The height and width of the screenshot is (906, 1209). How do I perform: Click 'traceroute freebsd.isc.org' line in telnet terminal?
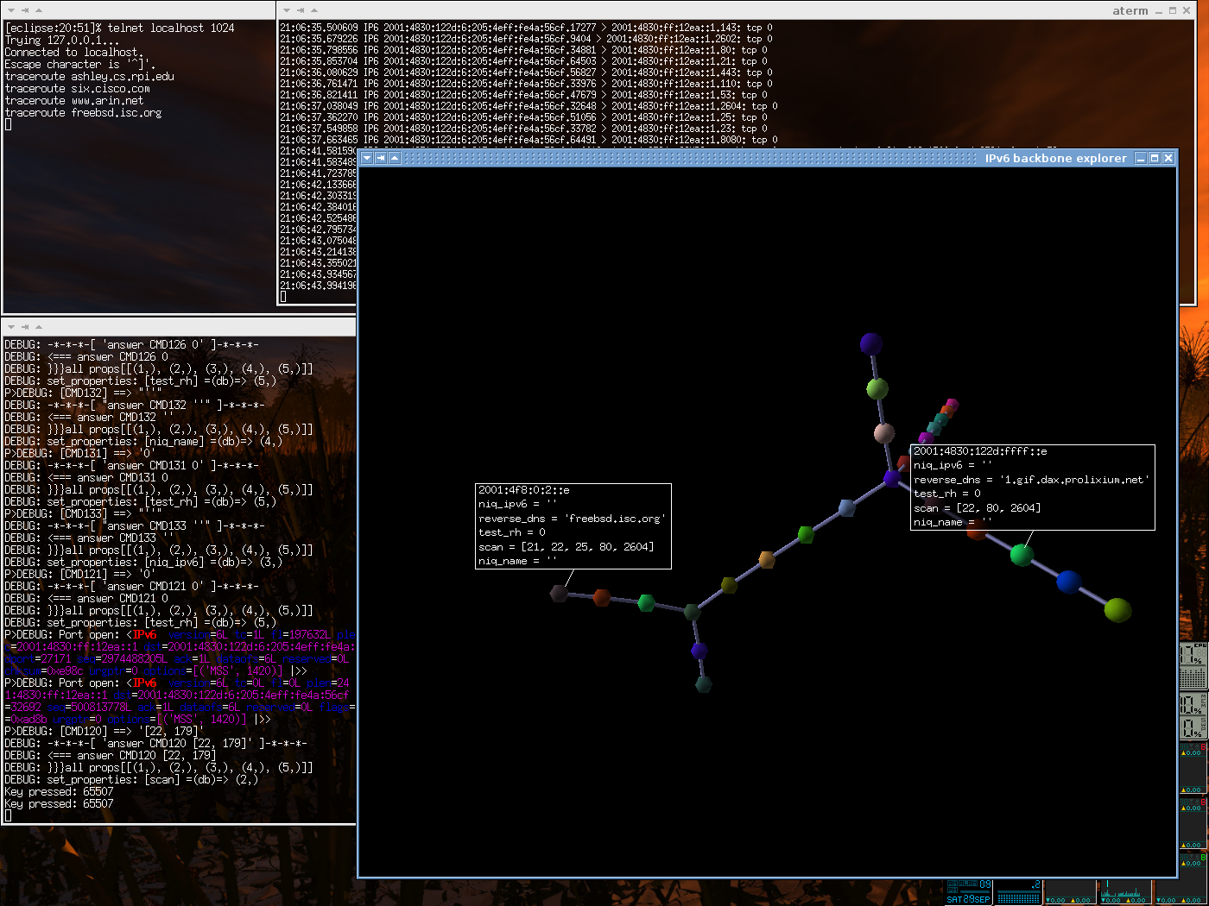click(84, 112)
